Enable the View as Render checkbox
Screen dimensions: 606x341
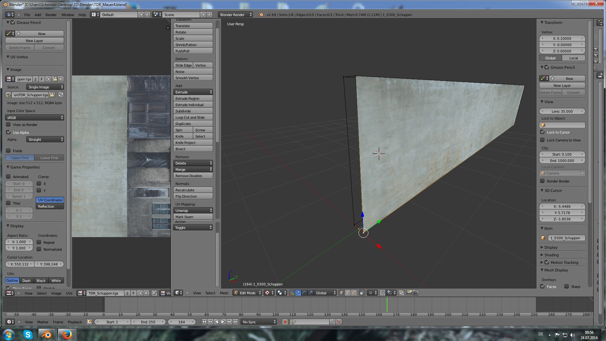[x=9, y=124]
